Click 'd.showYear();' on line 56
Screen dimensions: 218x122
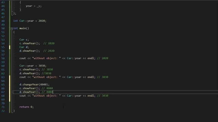pos(30,51)
